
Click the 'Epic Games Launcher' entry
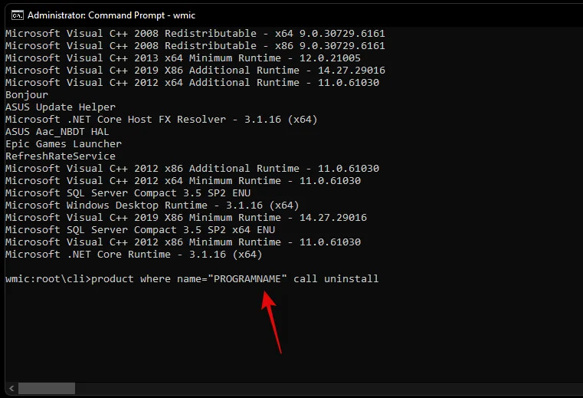(64, 144)
